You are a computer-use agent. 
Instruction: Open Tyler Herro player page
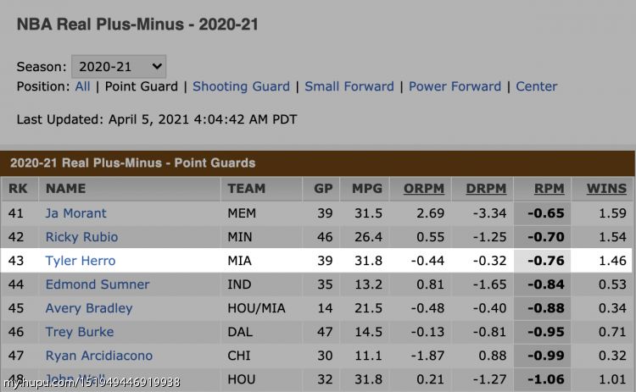[x=81, y=261]
